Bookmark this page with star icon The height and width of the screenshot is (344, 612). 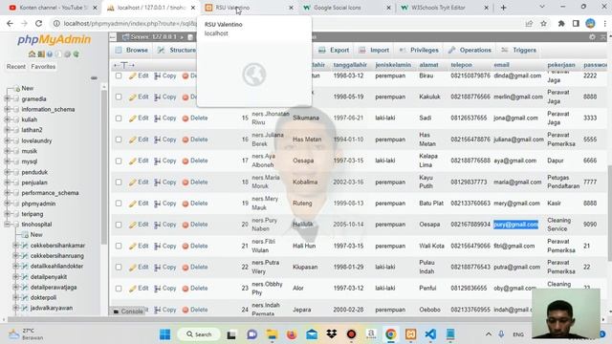(x=543, y=23)
